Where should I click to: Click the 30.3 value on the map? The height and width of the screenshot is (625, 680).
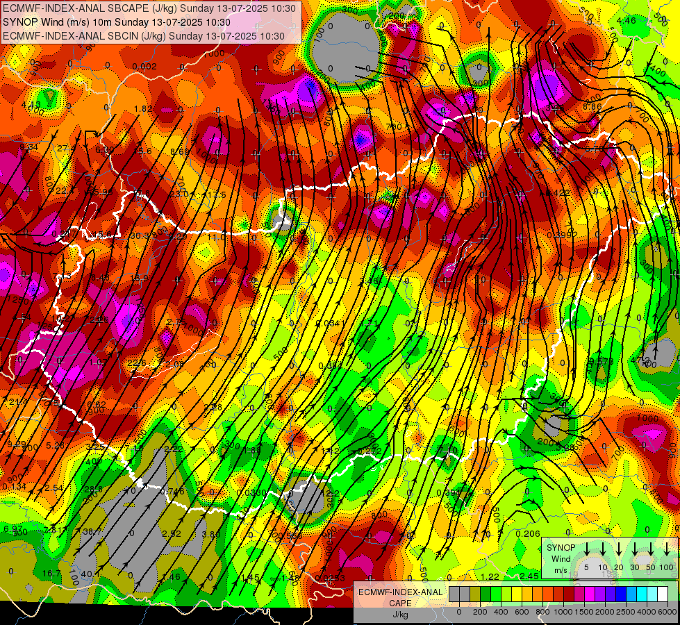tap(140, 236)
